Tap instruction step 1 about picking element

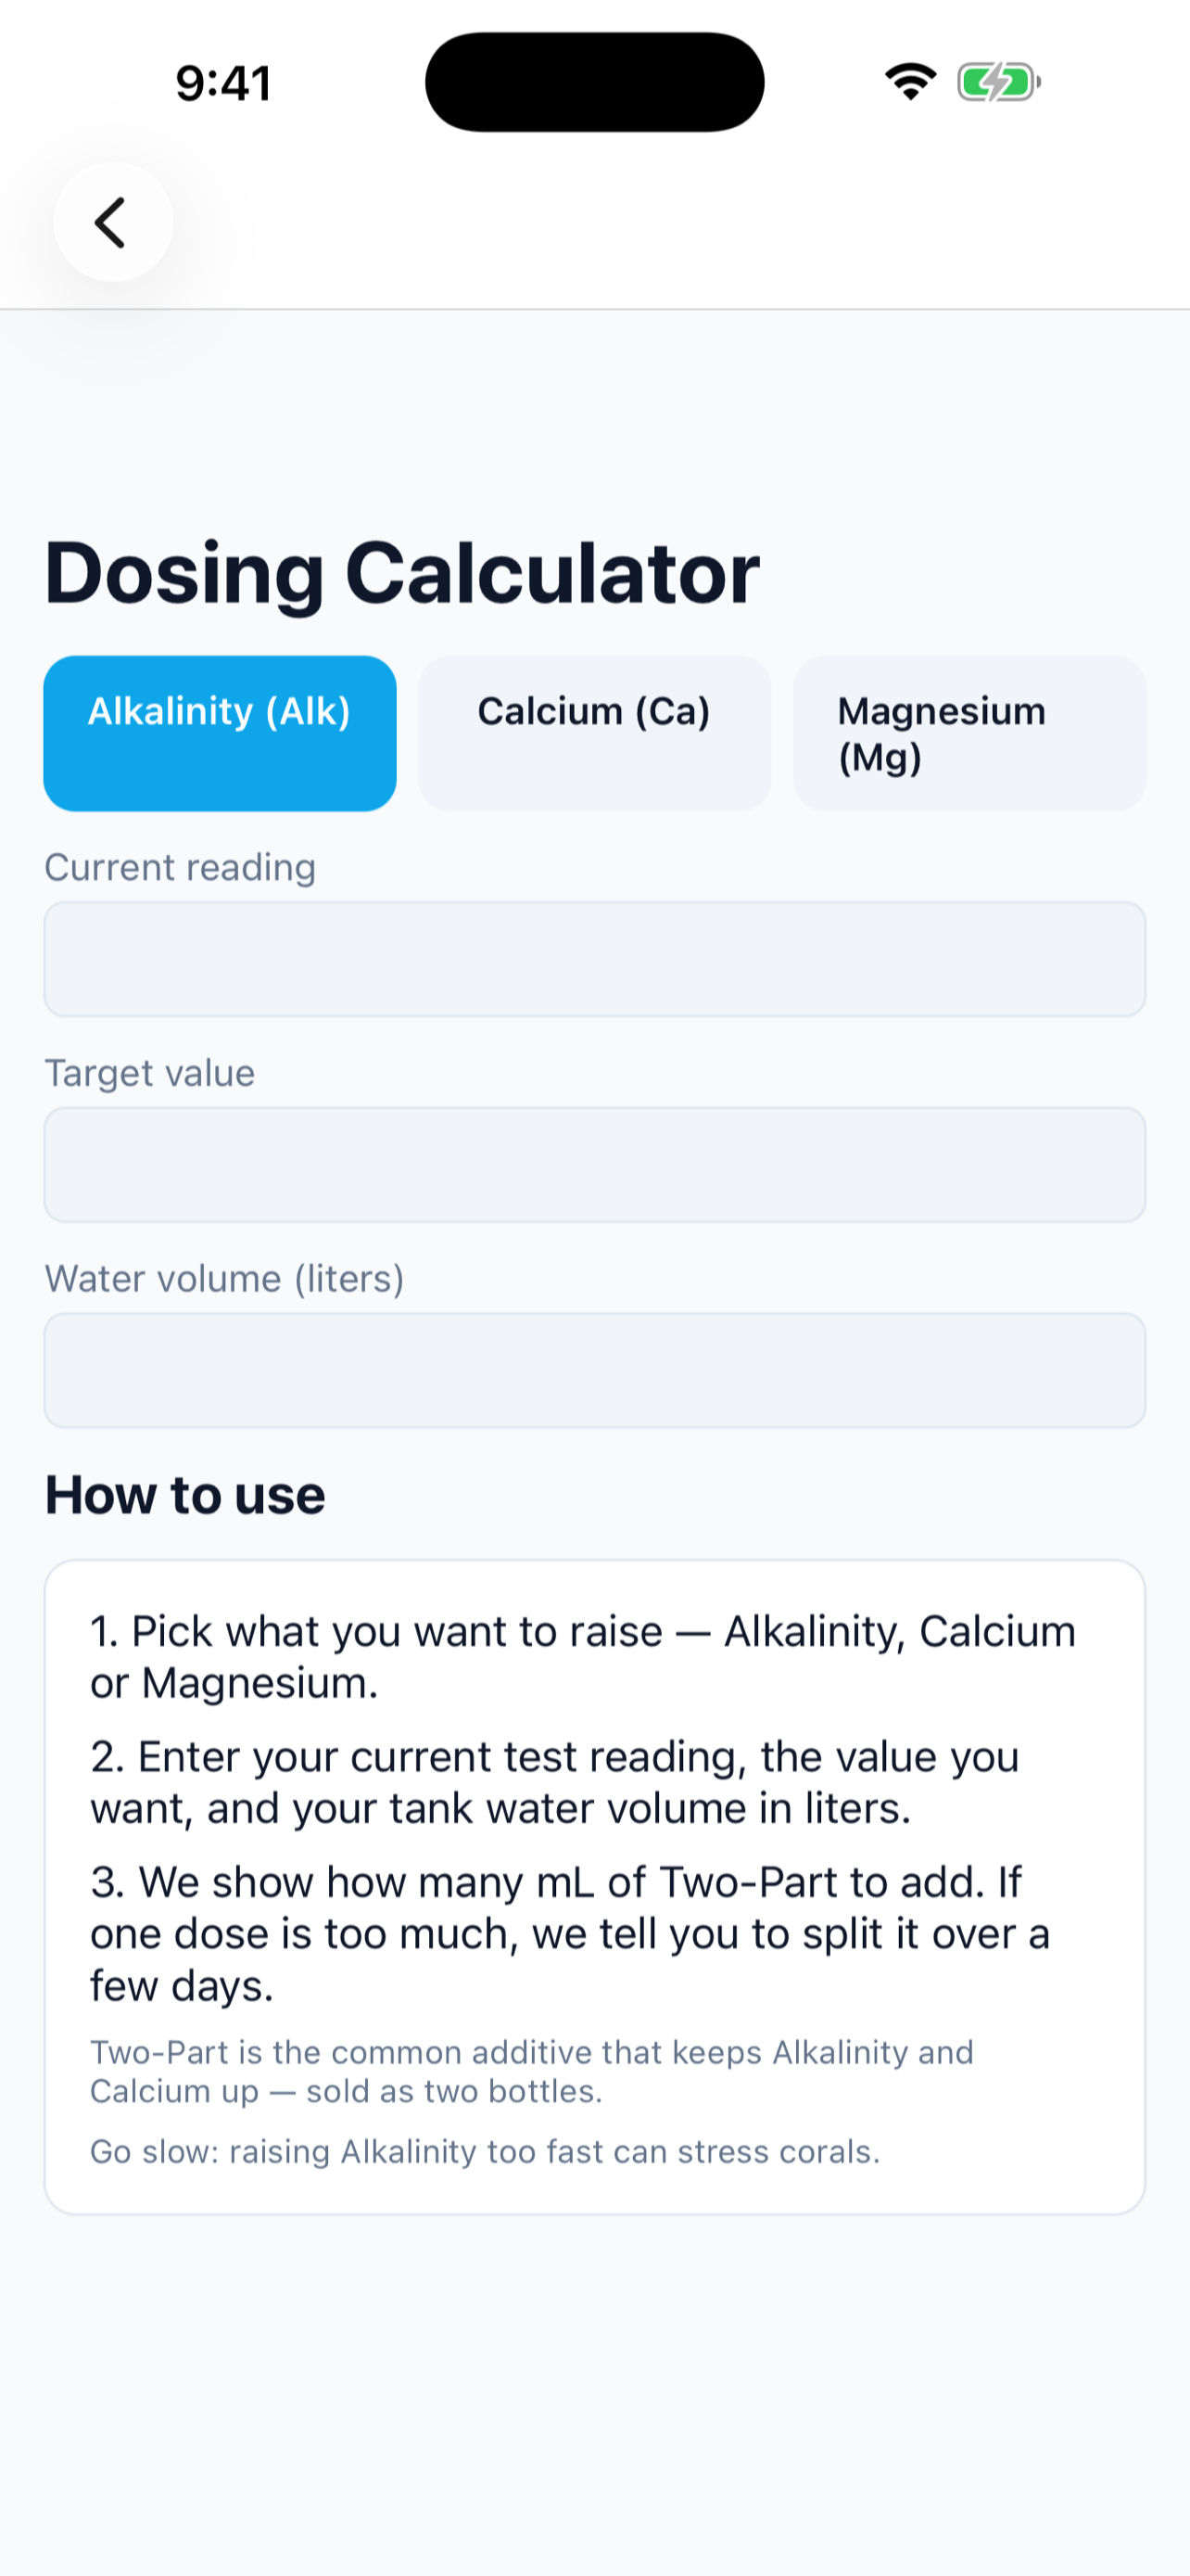[x=583, y=1657]
